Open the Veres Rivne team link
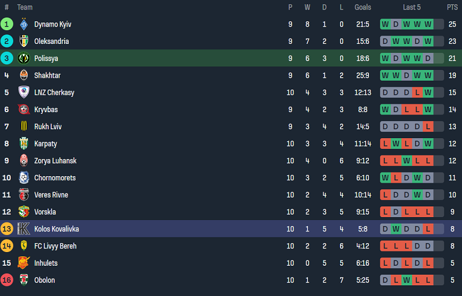Screen dimensions: 462x296 tap(51, 195)
